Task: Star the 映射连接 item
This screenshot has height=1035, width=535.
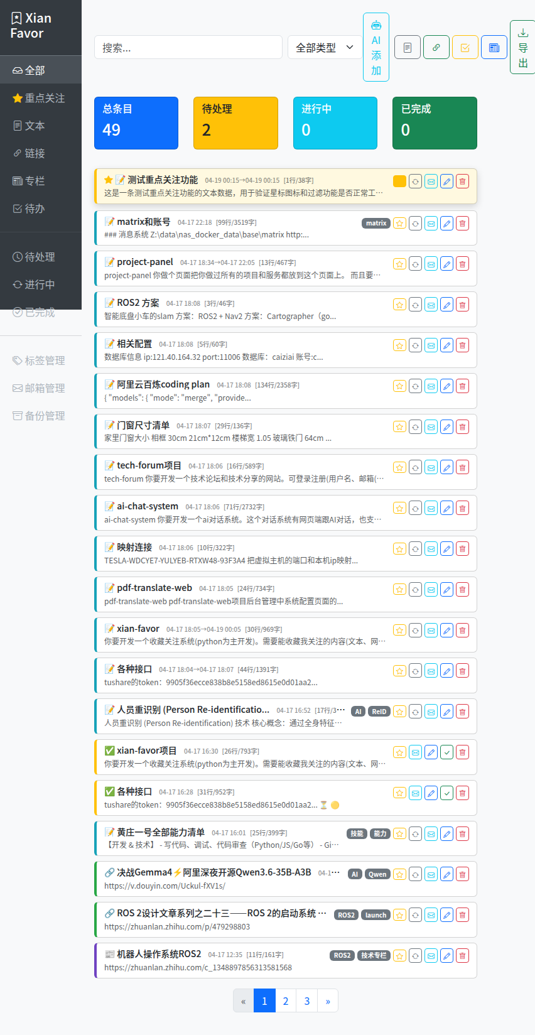Action: 399,548
